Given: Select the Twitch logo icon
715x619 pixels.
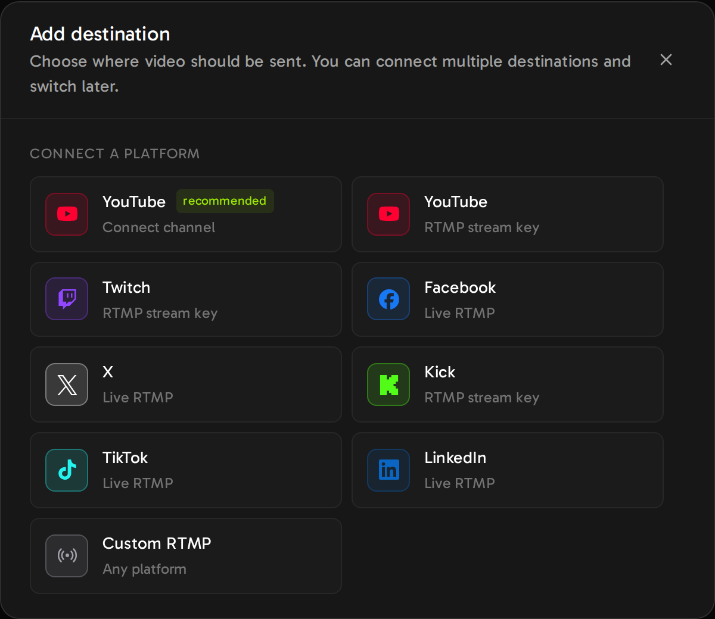Looking at the screenshot, I should pyautogui.click(x=67, y=299).
